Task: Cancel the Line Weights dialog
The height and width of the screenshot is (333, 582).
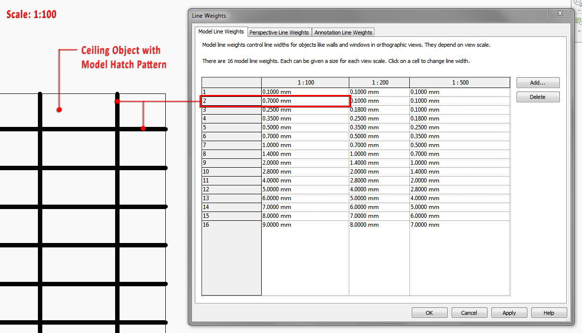Action: [x=469, y=312]
